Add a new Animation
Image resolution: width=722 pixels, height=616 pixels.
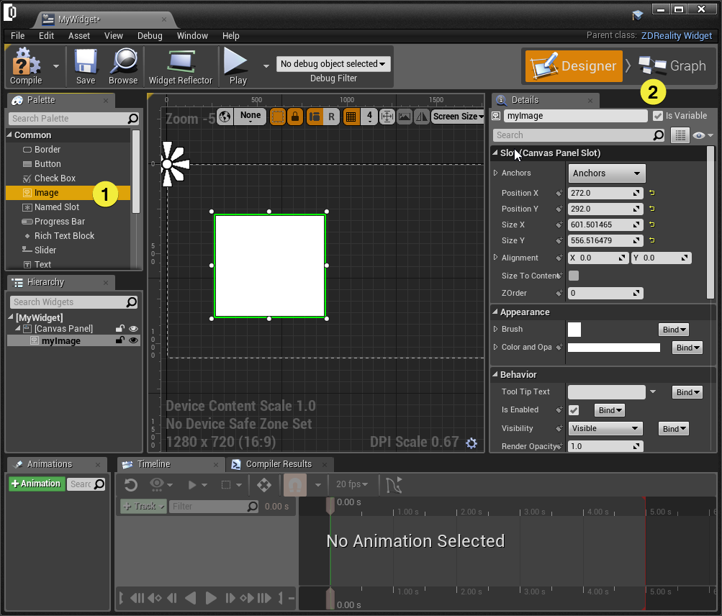coord(36,484)
